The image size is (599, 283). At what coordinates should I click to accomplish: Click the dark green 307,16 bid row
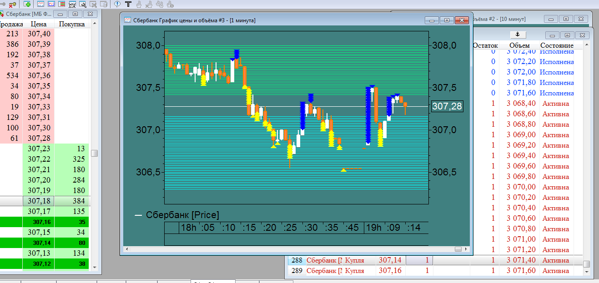coord(45,222)
